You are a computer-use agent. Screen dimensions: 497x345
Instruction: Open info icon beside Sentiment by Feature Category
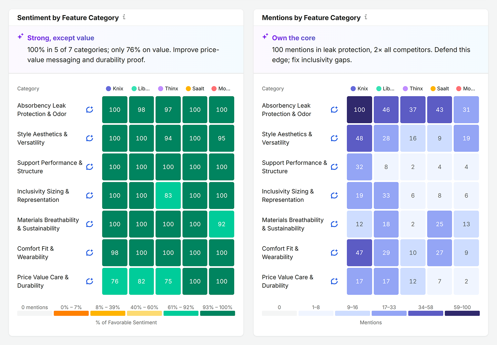point(124,17)
